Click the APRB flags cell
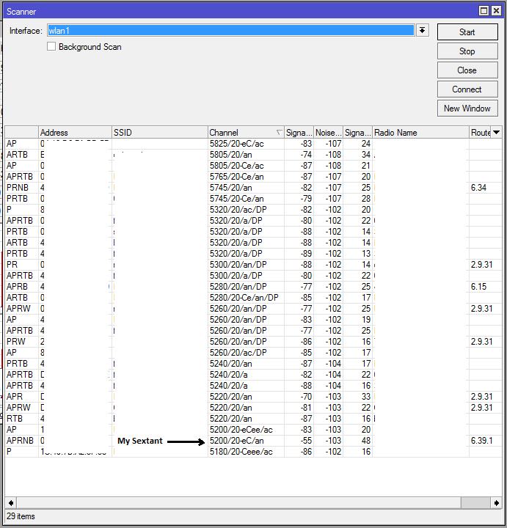Image resolution: width=507 pixels, height=528 pixels. click(x=21, y=287)
